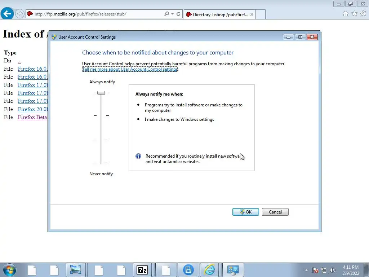Open the 7-Zip taskbar icon
Viewport: 369px width, 277px height.
click(142, 270)
